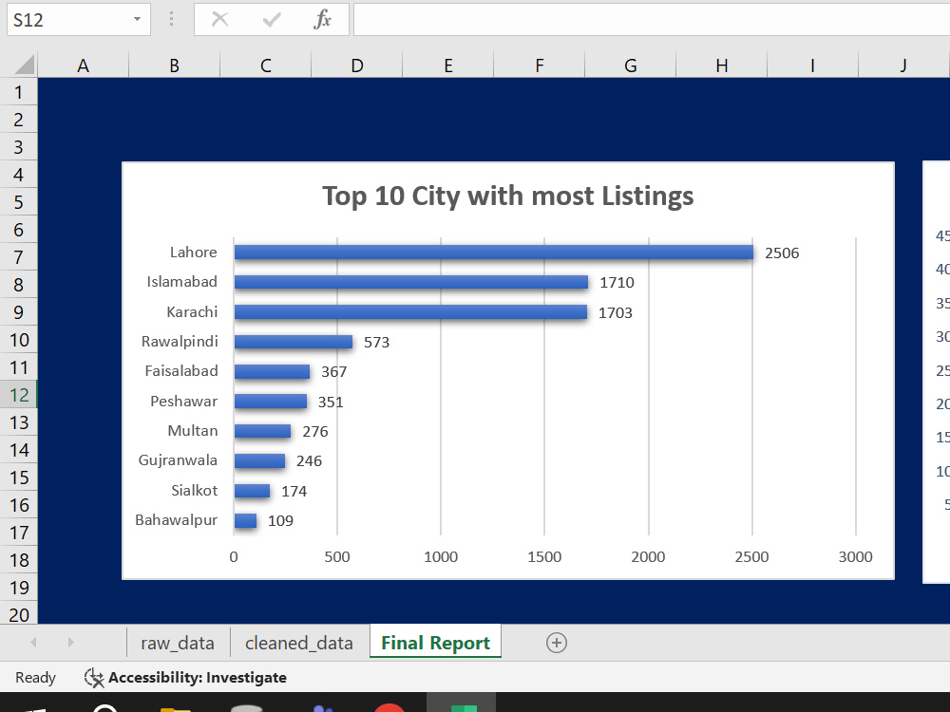
Task: Click the 3000 value axis label
Action: point(856,557)
